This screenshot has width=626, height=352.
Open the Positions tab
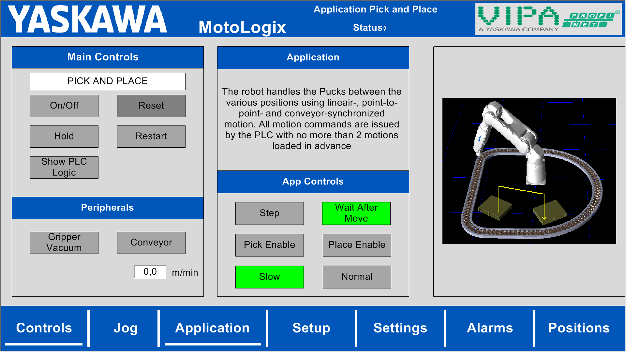[579, 328]
